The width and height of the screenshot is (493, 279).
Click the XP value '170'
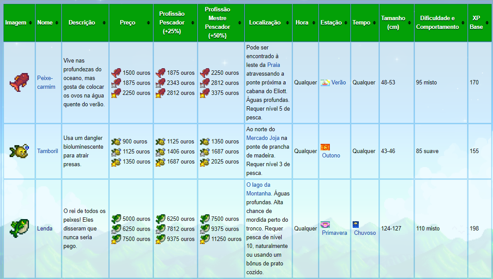tap(474, 83)
